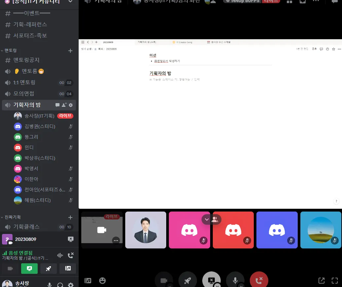Join the 멘토룸 voice channel

pyautogui.click(x=39, y=71)
